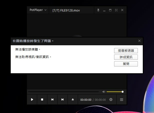Go to the previous file
Image resolution: width=154 pixels, height=113 pixels.
point(52,99)
